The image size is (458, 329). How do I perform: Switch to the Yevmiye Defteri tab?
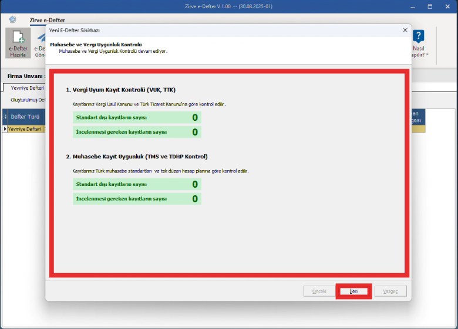[x=28, y=88]
